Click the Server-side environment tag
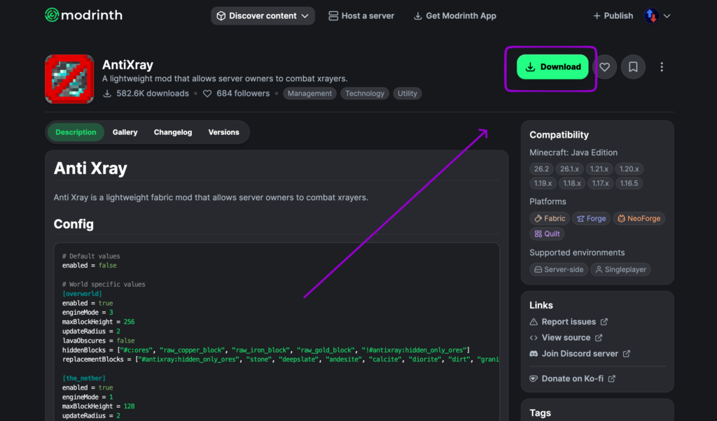 coord(559,269)
